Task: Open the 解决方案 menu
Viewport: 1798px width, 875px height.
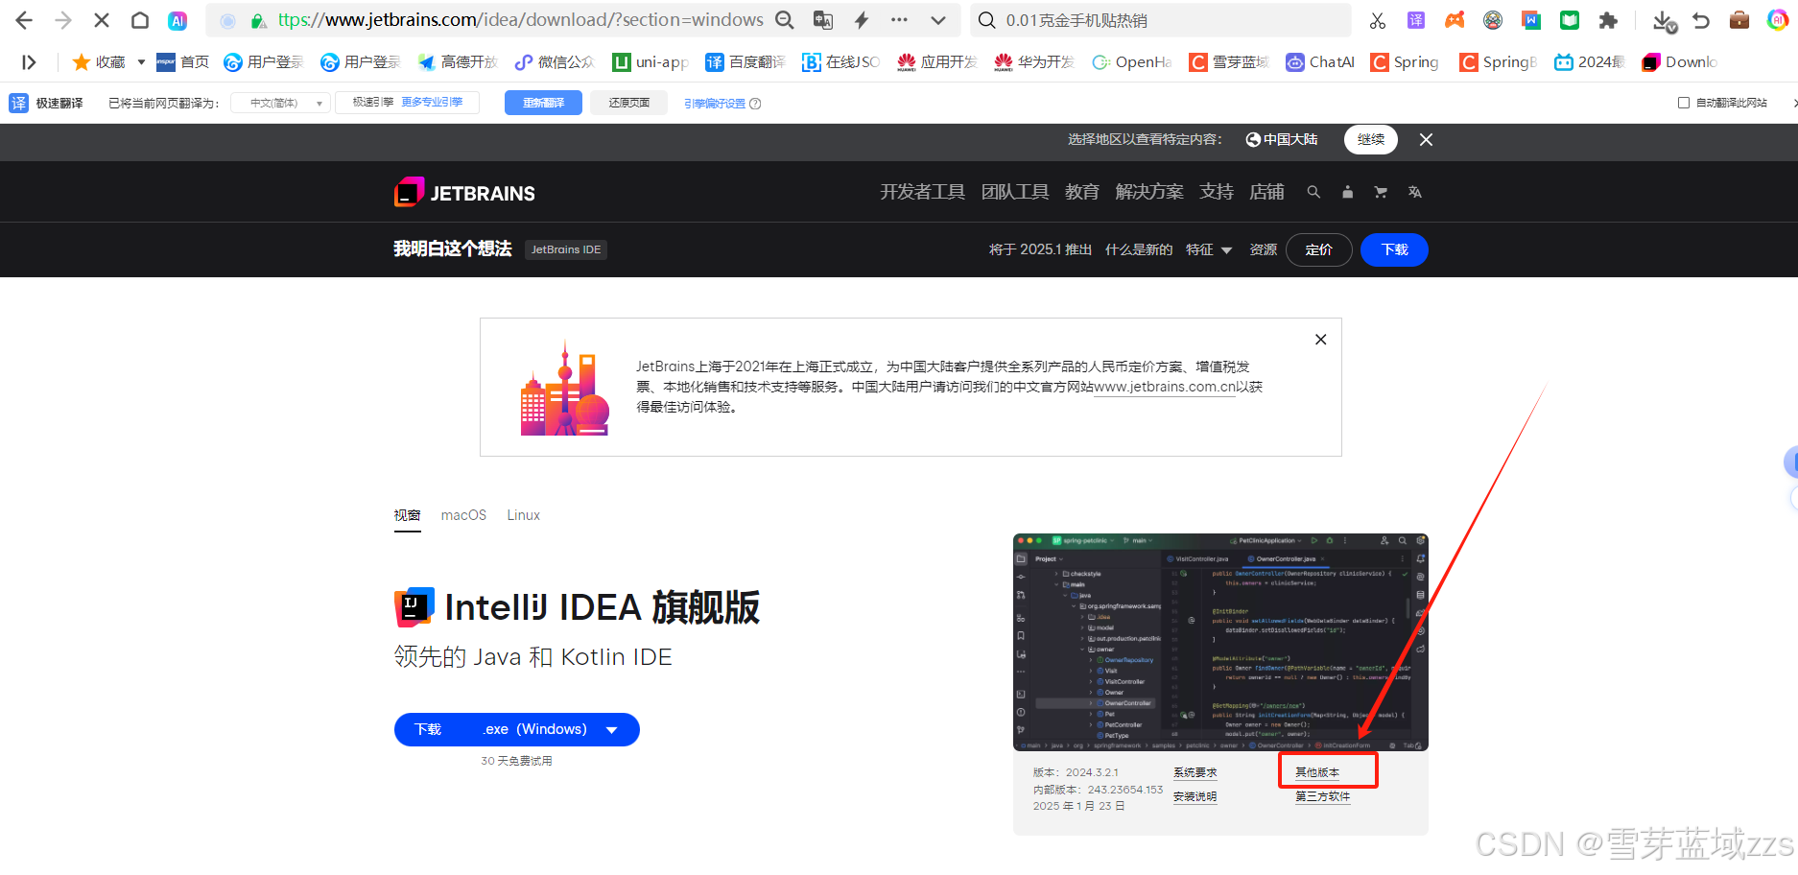Action: coord(1149,192)
